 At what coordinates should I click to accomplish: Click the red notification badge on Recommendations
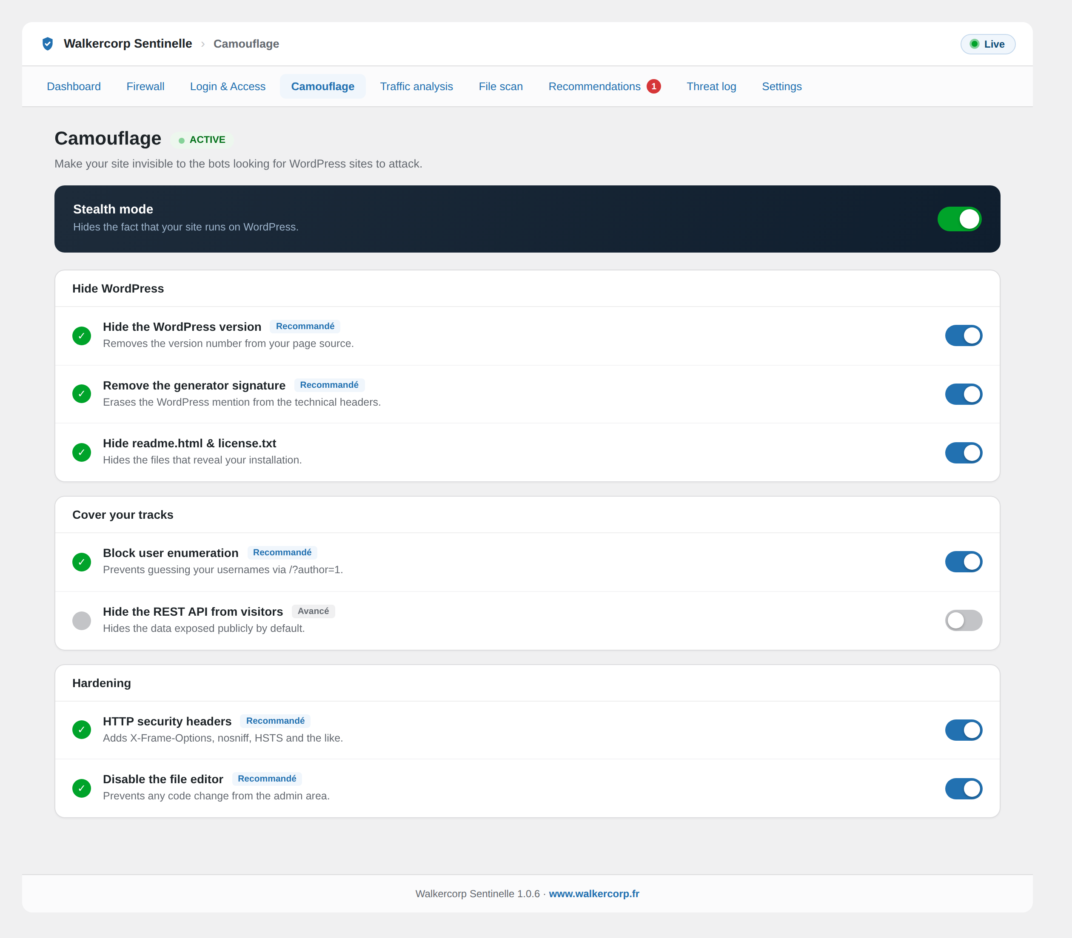coord(653,86)
